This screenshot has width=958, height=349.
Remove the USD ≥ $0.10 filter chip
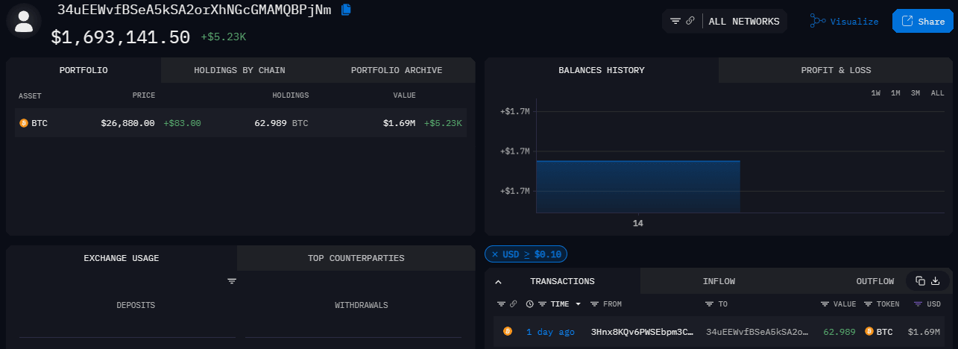(495, 254)
